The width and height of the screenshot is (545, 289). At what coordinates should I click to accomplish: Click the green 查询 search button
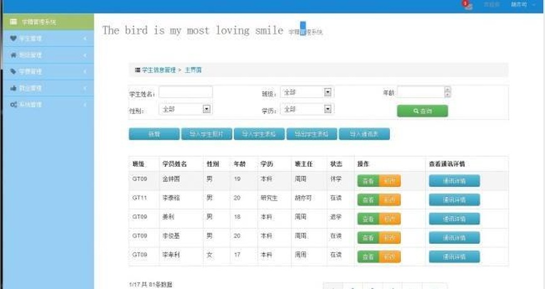coord(422,111)
